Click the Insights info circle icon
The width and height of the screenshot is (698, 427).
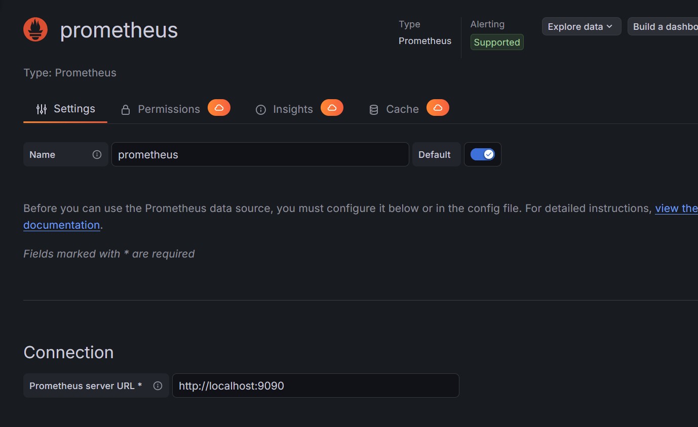[261, 109]
